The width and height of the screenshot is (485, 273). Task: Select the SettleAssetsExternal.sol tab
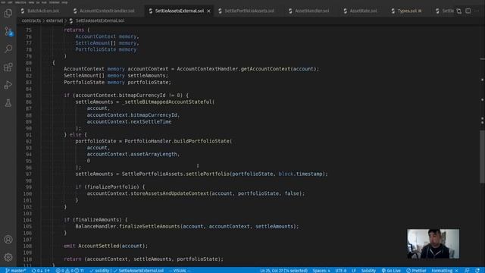coord(180,11)
